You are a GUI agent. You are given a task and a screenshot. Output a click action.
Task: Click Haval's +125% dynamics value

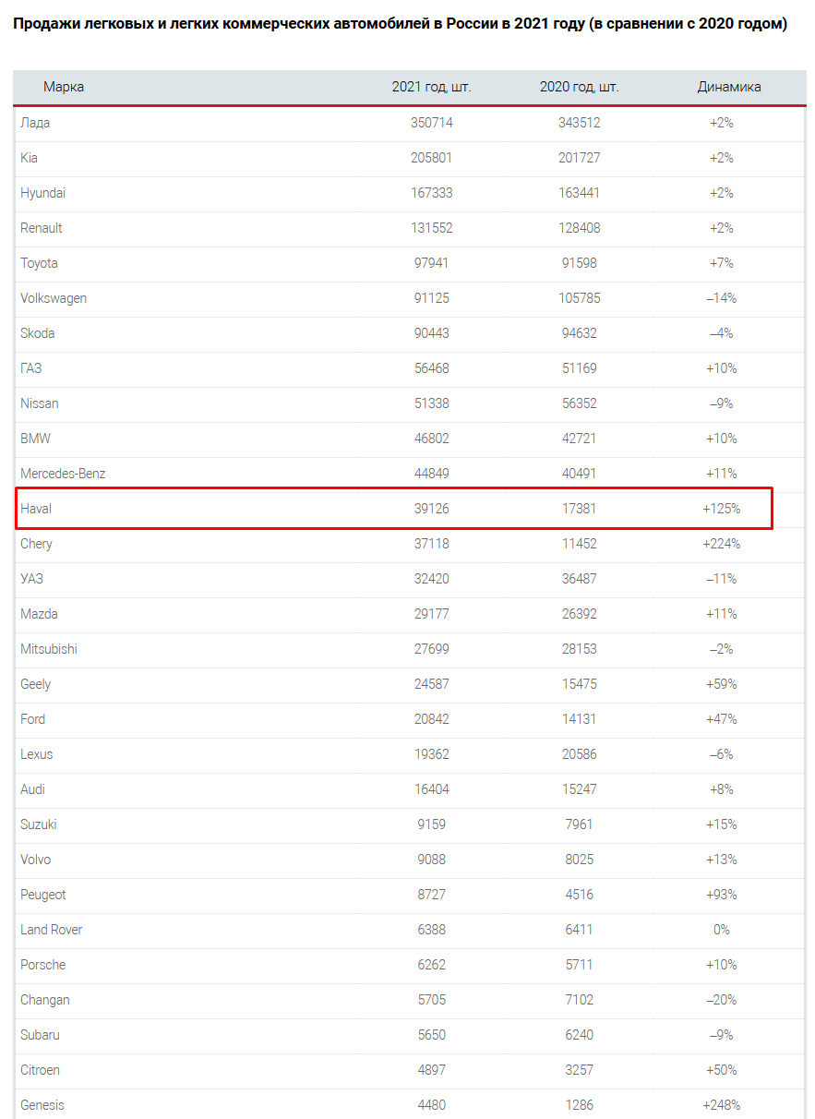tap(722, 509)
